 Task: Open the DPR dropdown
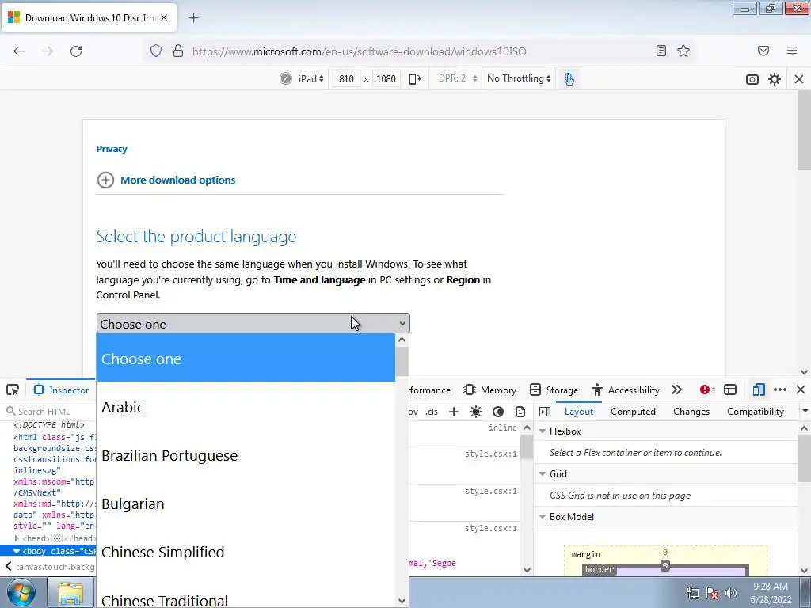coord(457,78)
